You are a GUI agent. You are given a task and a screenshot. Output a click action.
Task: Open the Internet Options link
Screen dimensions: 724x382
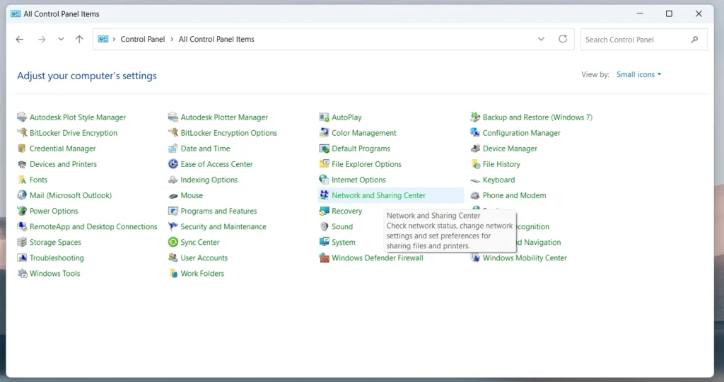358,180
